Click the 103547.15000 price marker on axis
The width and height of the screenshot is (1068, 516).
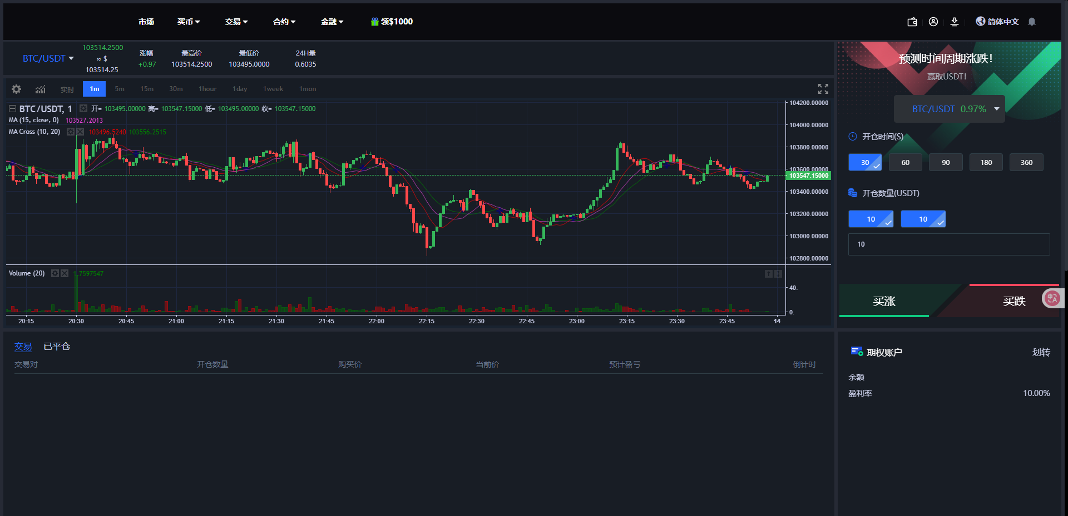pyautogui.click(x=809, y=176)
